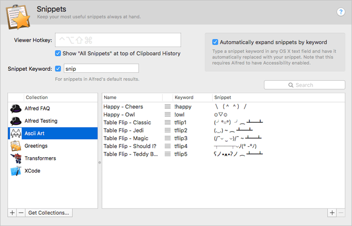Click the tflip4 snippet art cell
The image size is (352, 226).
pos(235,146)
